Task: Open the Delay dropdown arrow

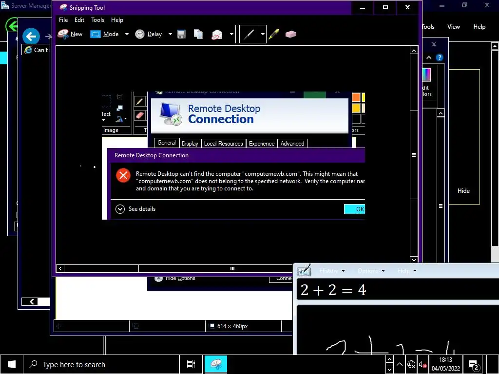Action: [170, 34]
